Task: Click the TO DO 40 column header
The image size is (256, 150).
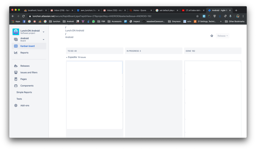Action: click(x=95, y=51)
